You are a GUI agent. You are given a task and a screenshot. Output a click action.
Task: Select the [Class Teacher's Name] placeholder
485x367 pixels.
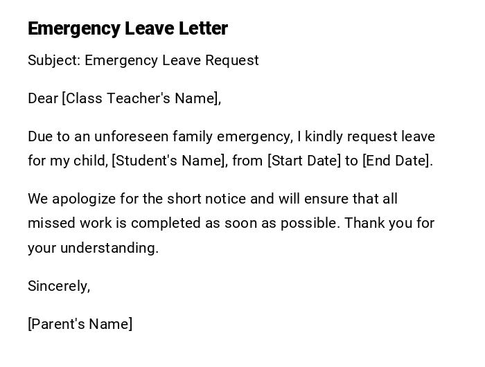(x=141, y=98)
